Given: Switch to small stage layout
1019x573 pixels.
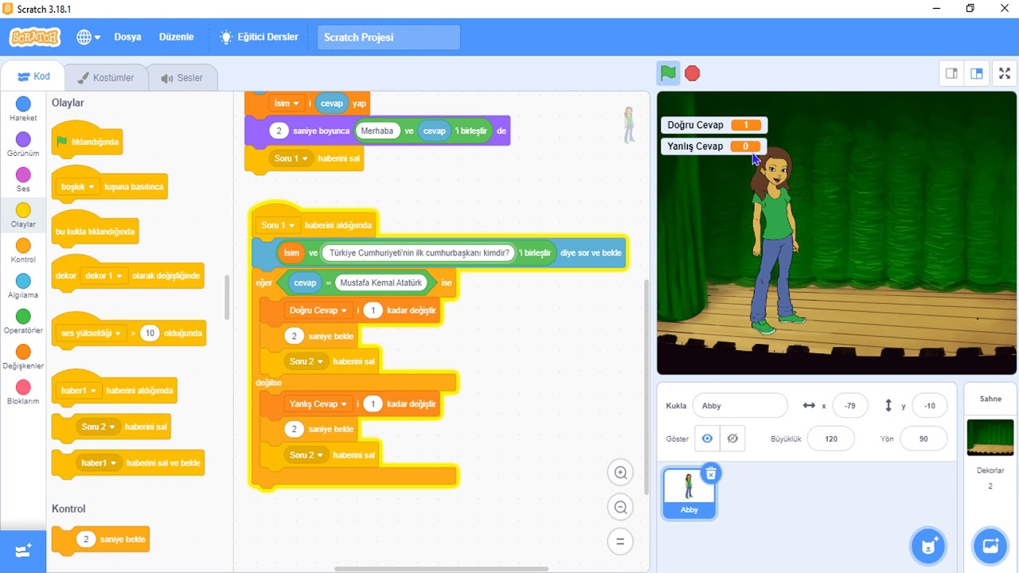Looking at the screenshot, I should pyautogui.click(x=951, y=73).
